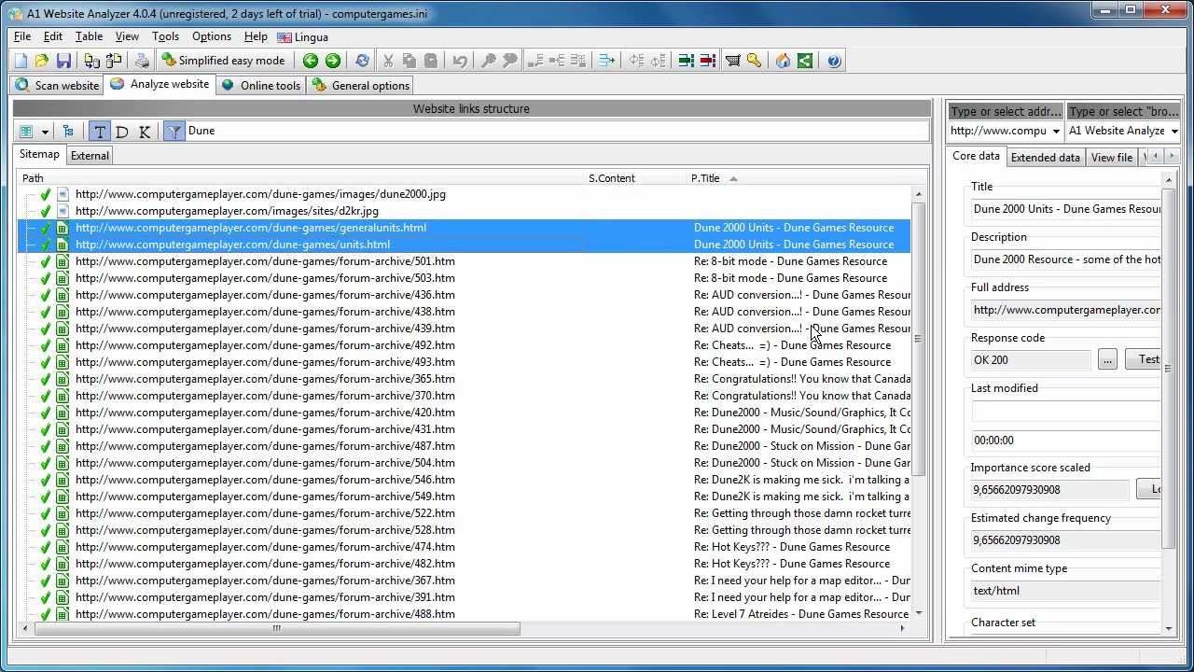Click the shopping cart purchase icon
The width and height of the screenshot is (1194, 672).
(x=733, y=61)
